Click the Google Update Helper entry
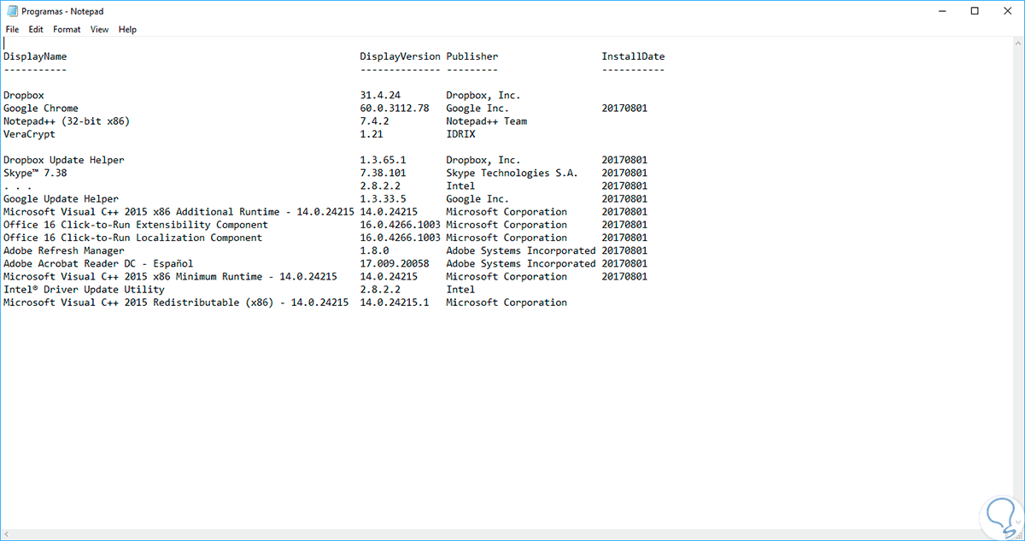This screenshot has width=1025, height=541. [61, 199]
